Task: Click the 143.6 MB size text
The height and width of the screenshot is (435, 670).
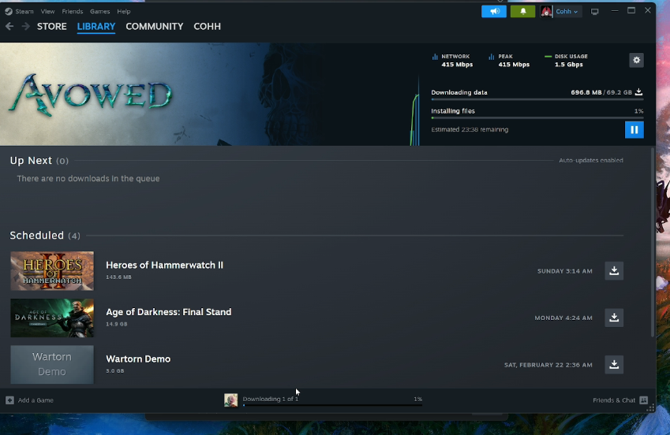Action: tap(119, 277)
